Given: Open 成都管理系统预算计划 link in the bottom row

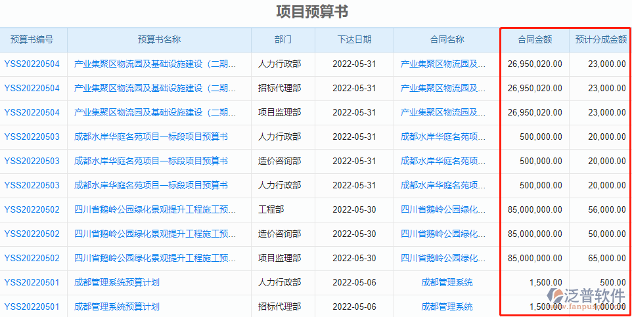Looking at the screenshot, I should coord(117,306).
